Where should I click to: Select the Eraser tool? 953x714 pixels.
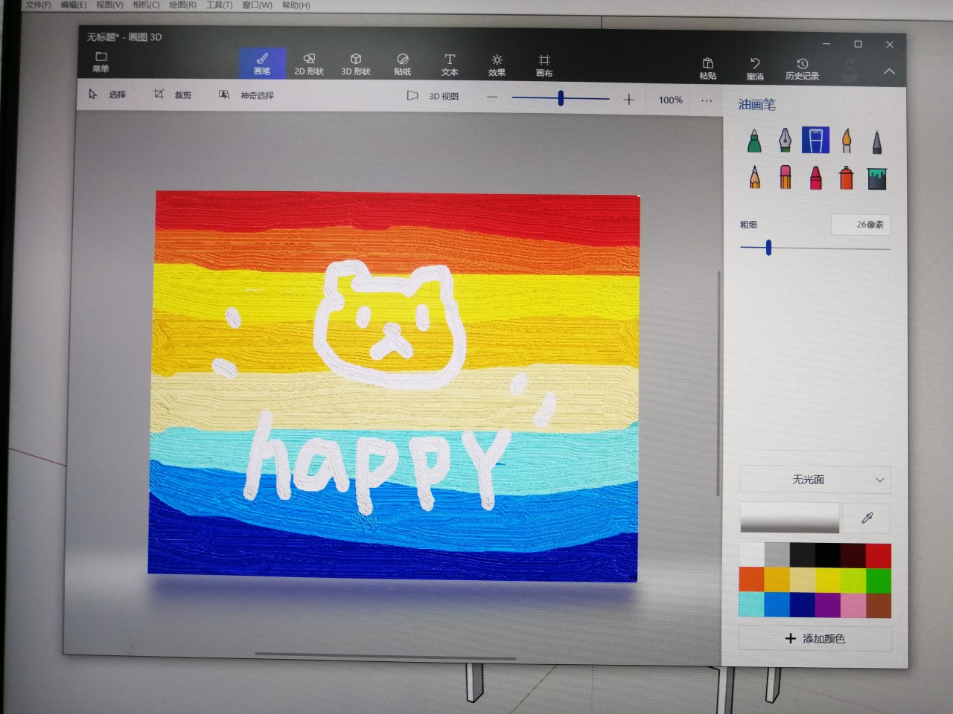785,178
